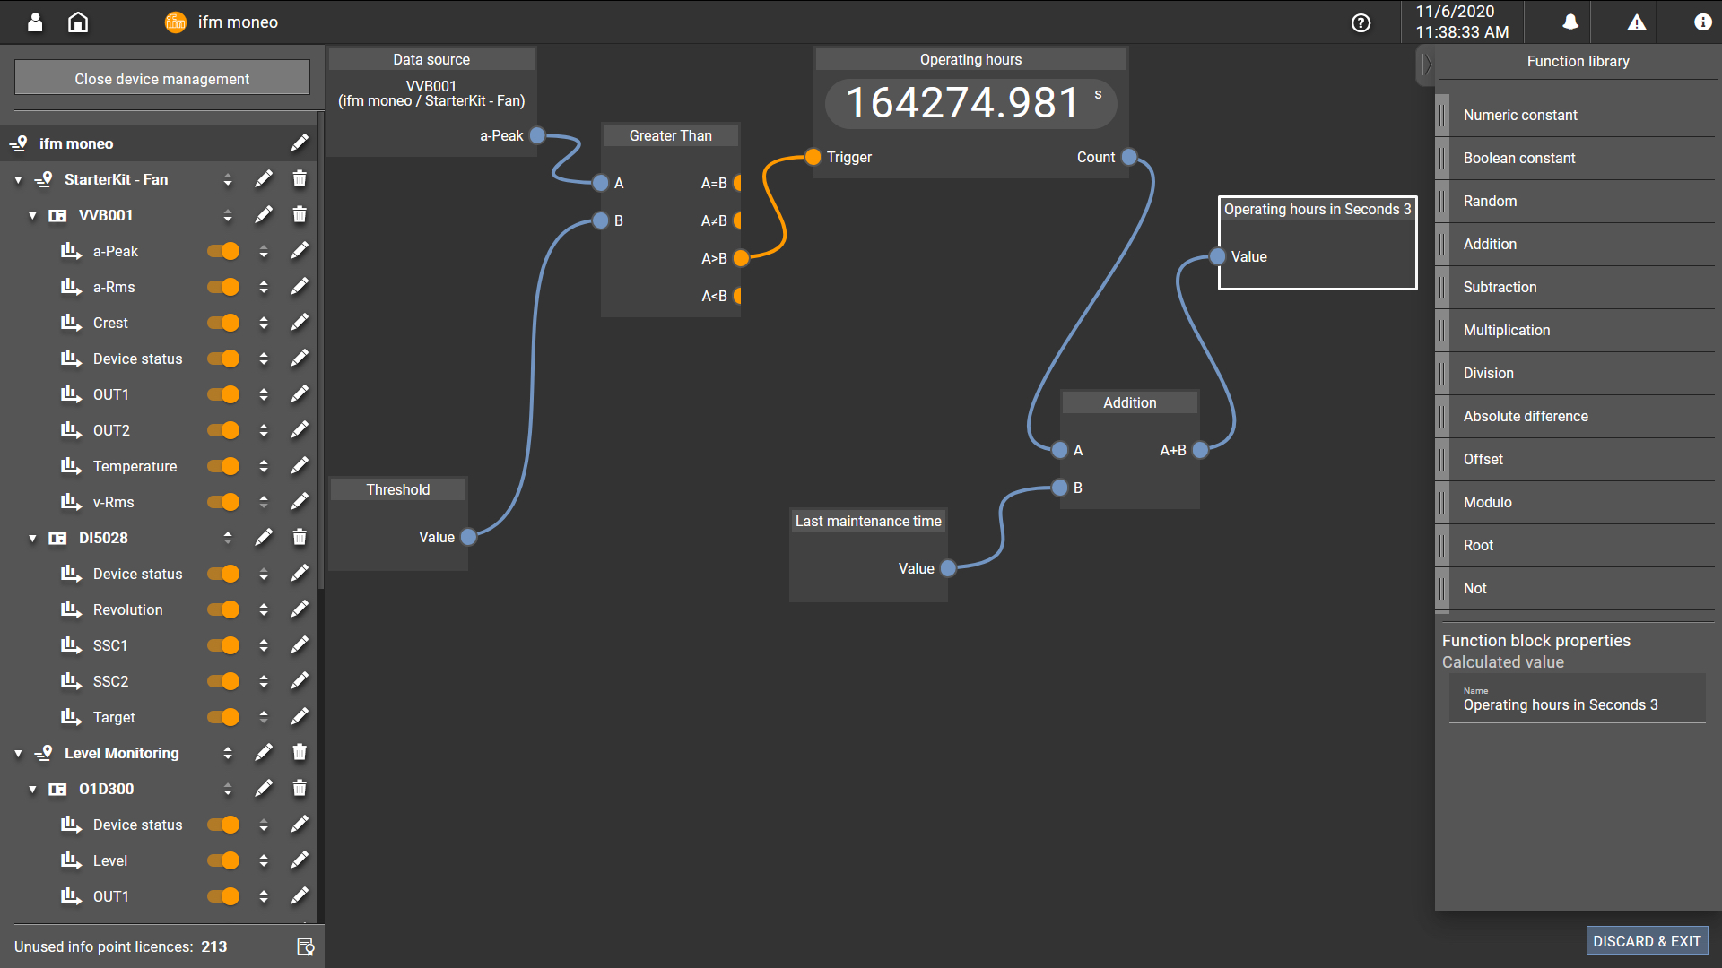Click Close device management button

(162, 79)
